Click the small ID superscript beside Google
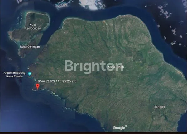187x134 pixels. pyautogui.click(x=126, y=126)
